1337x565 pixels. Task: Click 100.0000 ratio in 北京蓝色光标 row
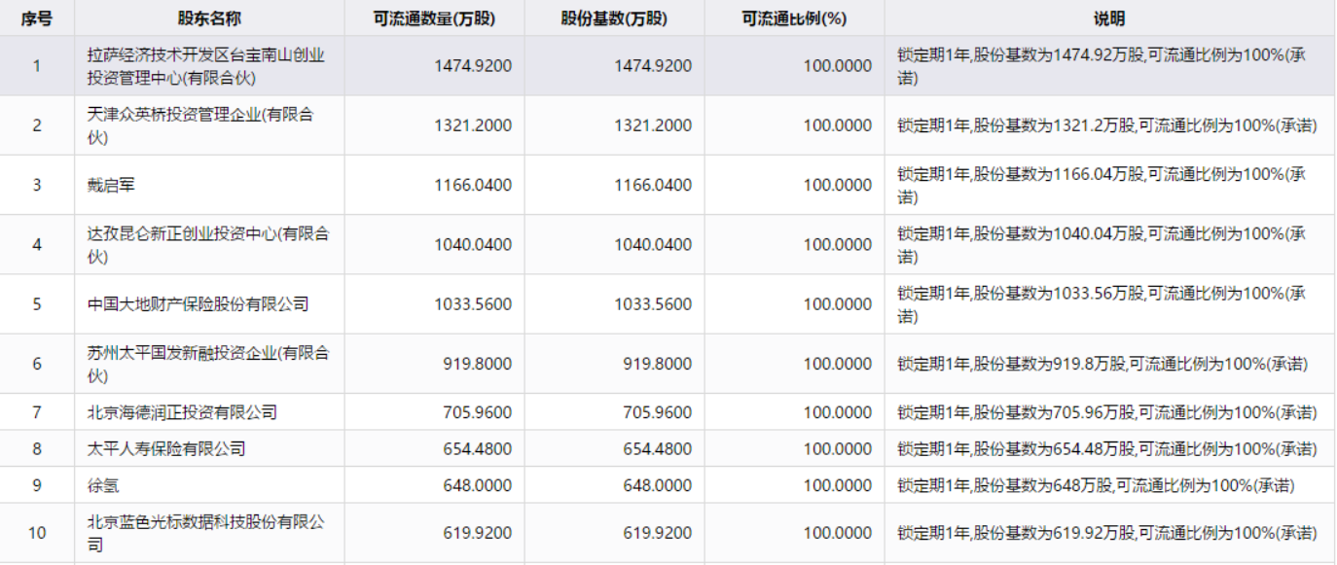pos(838,533)
